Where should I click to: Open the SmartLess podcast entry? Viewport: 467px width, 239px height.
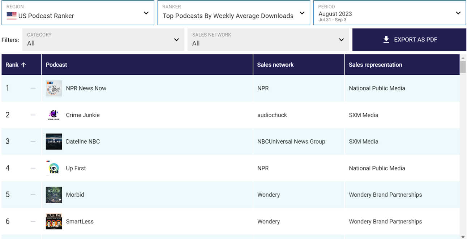pos(80,221)
